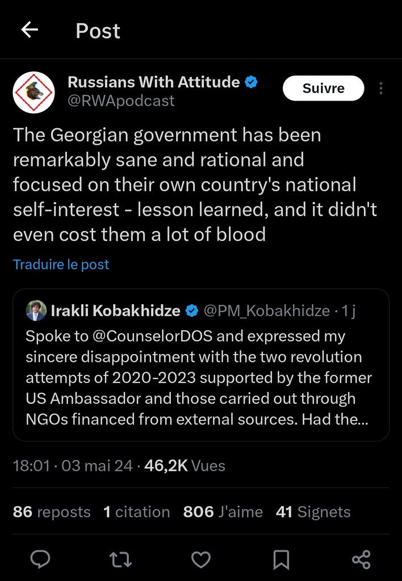Screen dimensions: 402x581
Task: View the 1 citation list
Action: (x=136, y=512)
